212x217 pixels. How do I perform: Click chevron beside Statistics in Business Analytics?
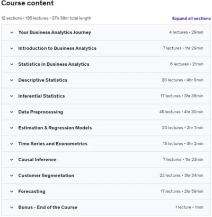[x=12, y=64]
